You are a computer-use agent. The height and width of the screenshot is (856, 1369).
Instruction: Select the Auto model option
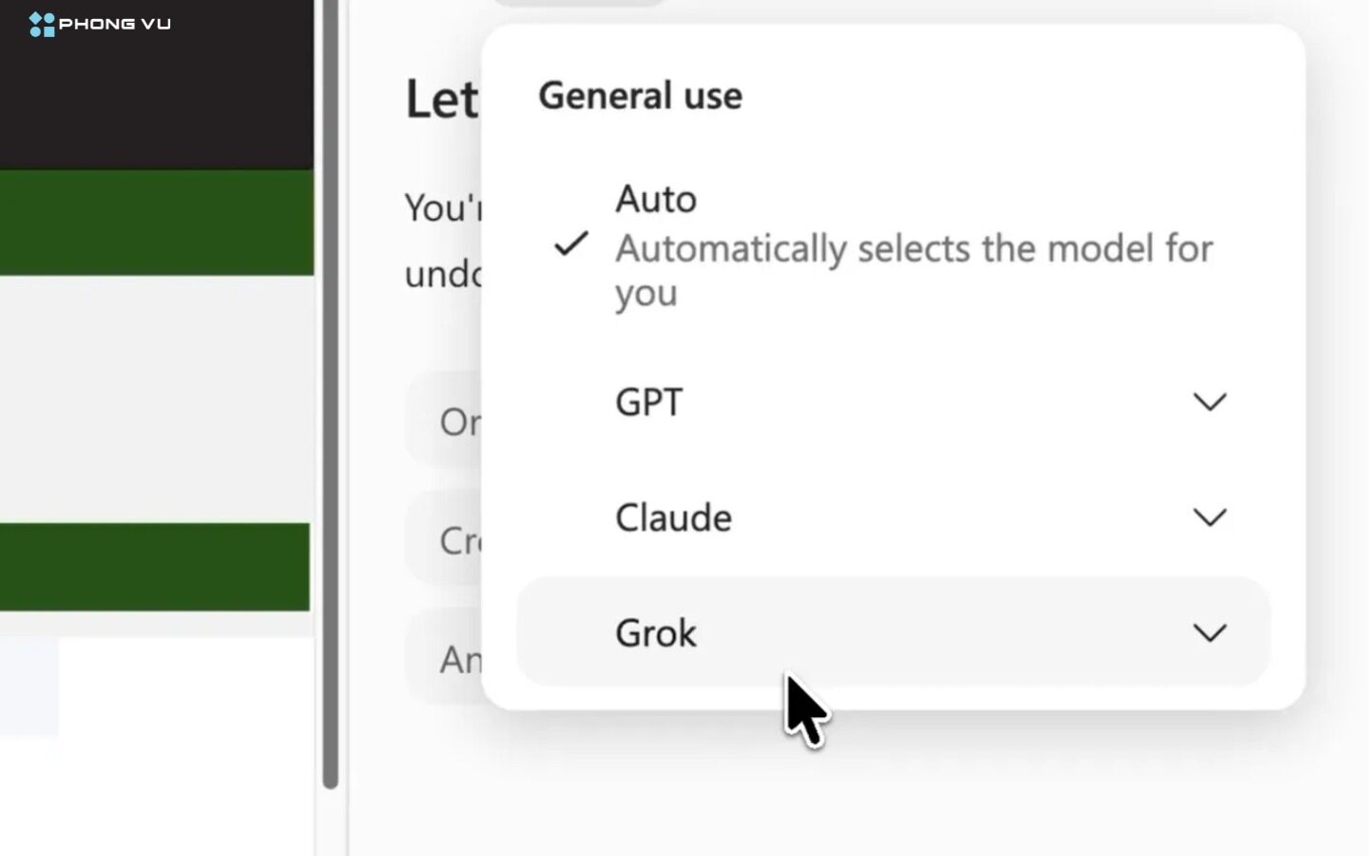point(893,245)
